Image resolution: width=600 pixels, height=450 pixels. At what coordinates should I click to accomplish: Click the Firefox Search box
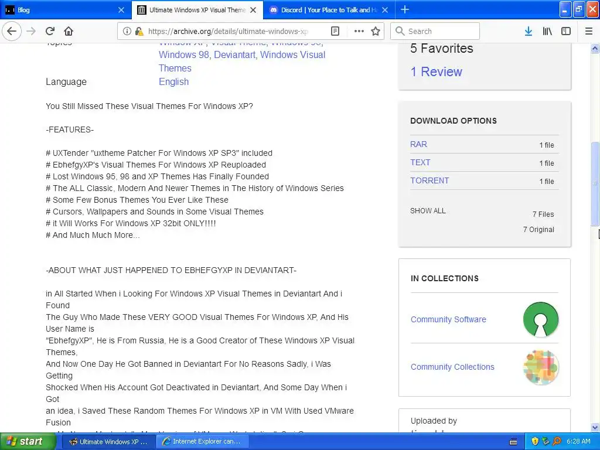coord(435,31)
